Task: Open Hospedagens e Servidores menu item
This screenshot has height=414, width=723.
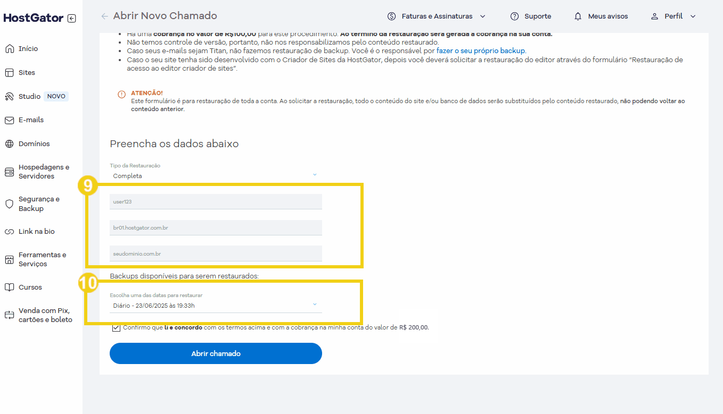Action: 44,172
